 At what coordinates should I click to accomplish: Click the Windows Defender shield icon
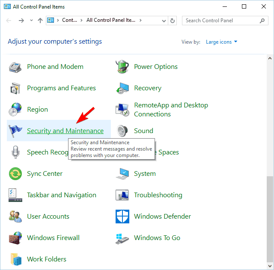click(122, 217)
